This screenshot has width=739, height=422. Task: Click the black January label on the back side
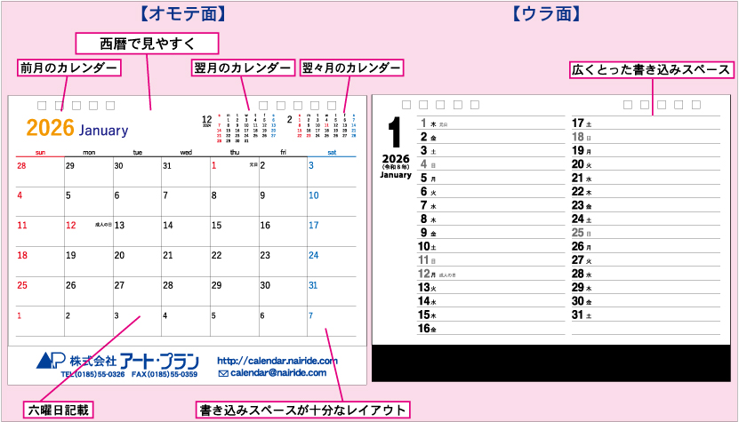coord(396,175)
